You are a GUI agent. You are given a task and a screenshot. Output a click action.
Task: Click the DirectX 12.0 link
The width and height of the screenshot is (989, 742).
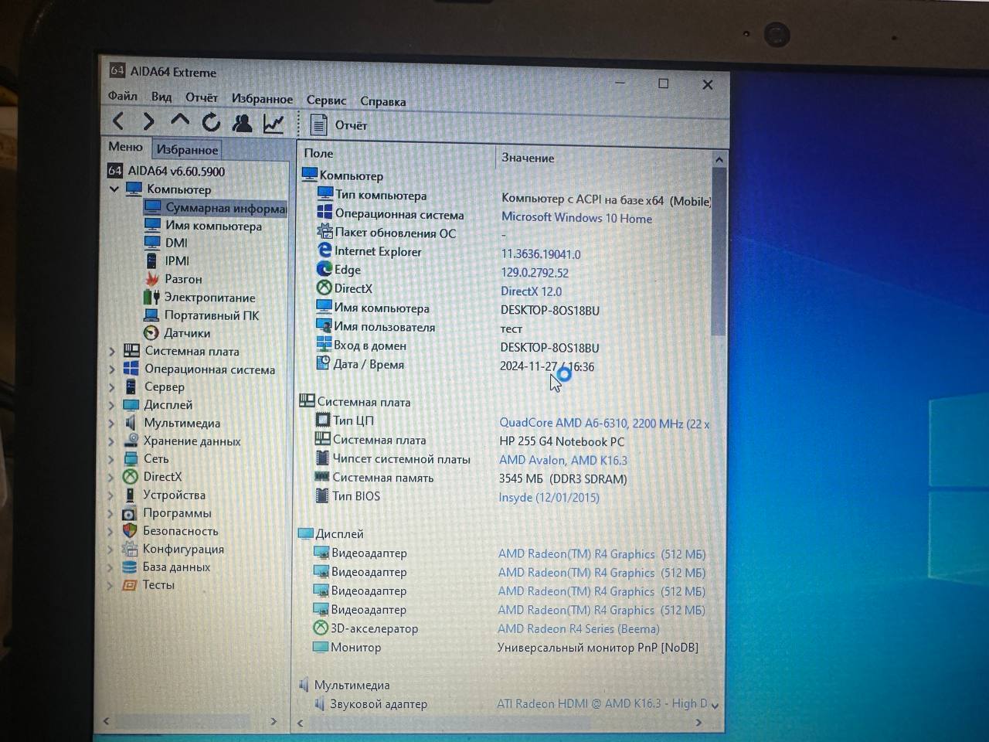point(531,291)
